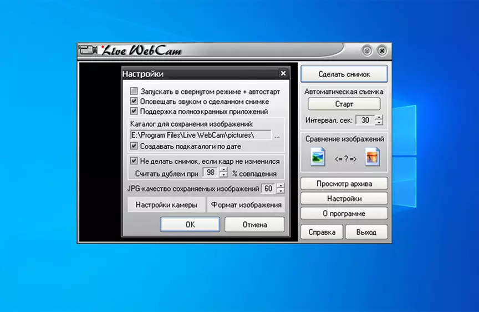The width and height of the screenshot is (479, 312).
Task: Uncheck 'Не делать снимок, если кадр не изменился'
Action: [x=134, y=160]
